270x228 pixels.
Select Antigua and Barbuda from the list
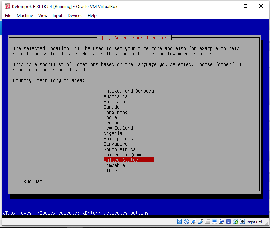[129, 91]
